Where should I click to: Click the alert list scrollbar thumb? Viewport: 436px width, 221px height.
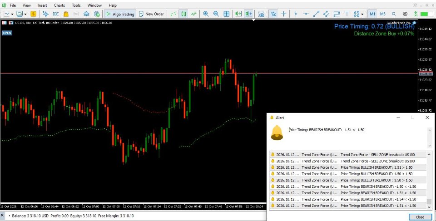[429, 201]
